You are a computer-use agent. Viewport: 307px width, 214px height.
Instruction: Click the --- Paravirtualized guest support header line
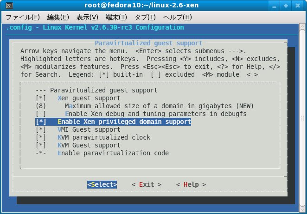coord(96,90)
